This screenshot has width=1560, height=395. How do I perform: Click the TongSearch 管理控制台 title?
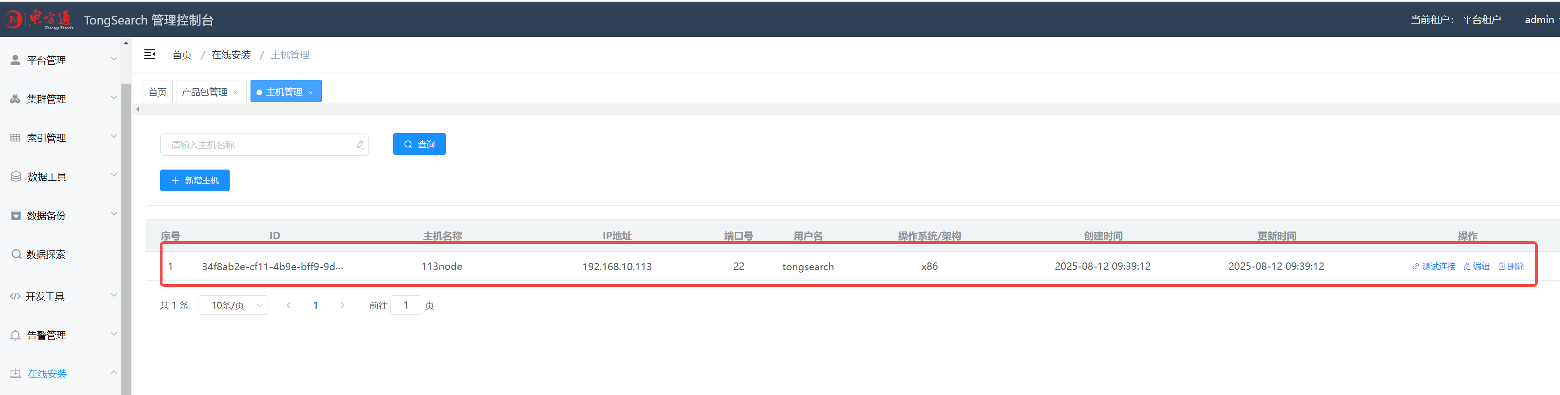point(148,20)
